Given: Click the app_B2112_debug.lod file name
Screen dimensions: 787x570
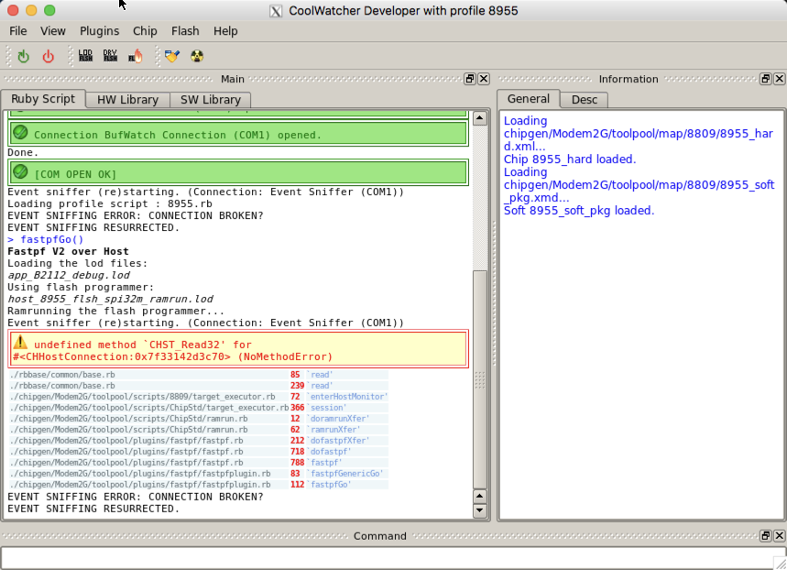Looking at the screenshot, I should [x=69, y=275].
